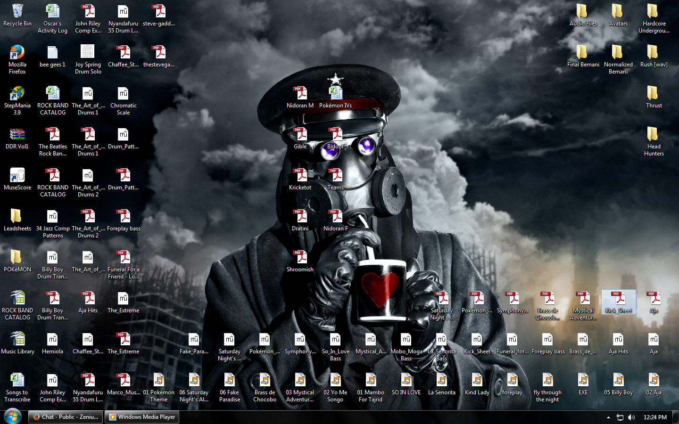Select Hardcore Underground folder
This screenshot has width=679, height=424.
654,19
